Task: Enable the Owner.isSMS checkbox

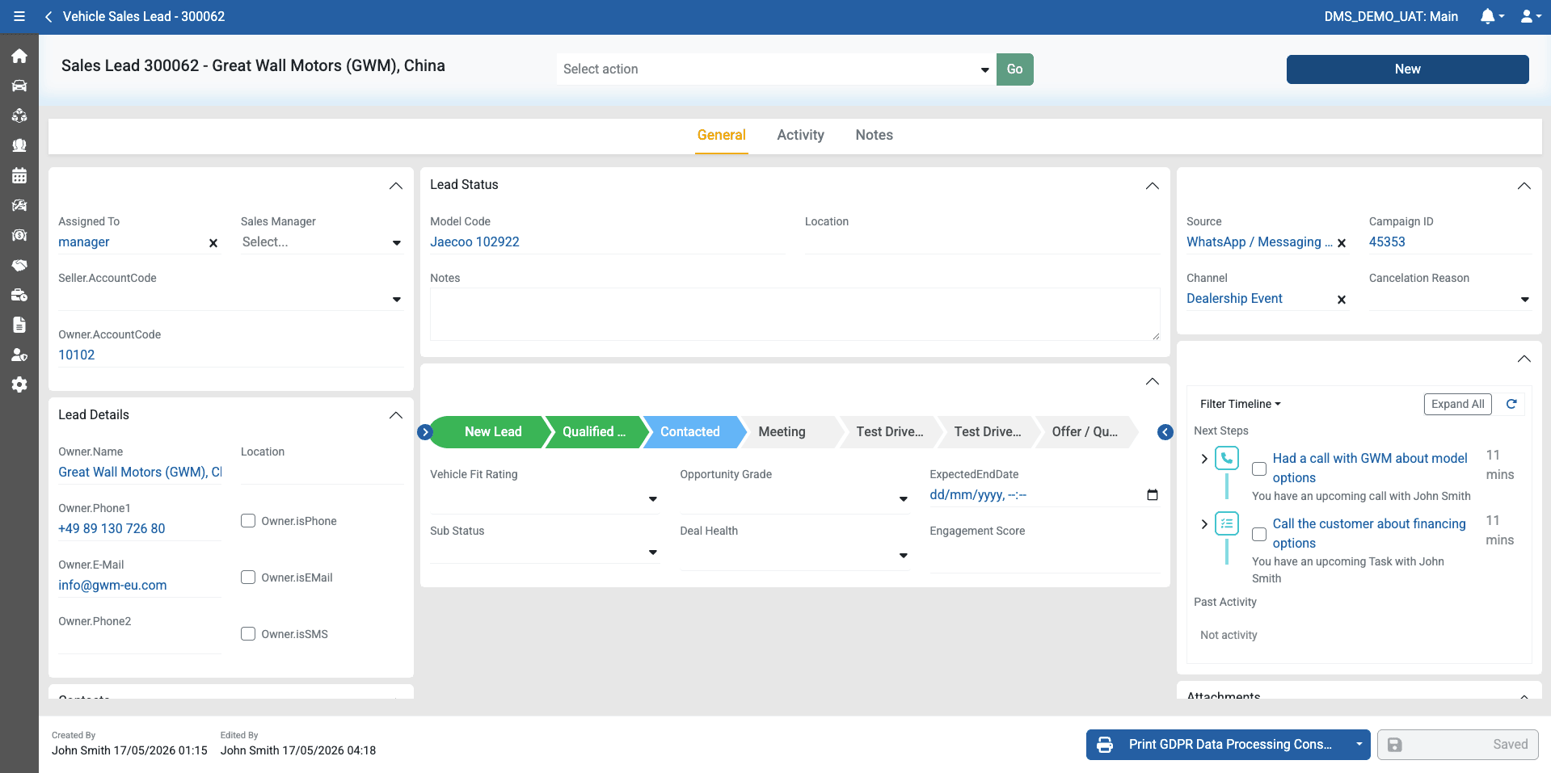Action: pos(248,634)
